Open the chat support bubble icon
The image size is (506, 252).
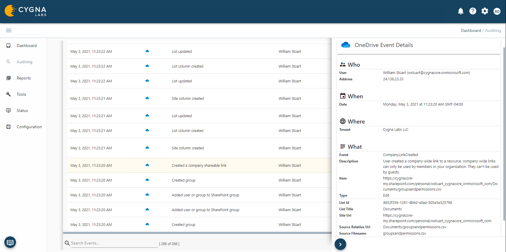[x=10, y=242]
